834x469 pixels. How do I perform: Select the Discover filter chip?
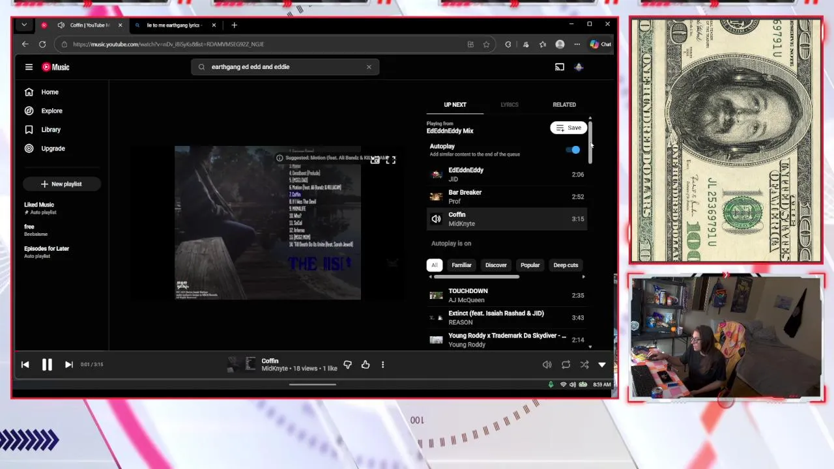tap(496, 265)
